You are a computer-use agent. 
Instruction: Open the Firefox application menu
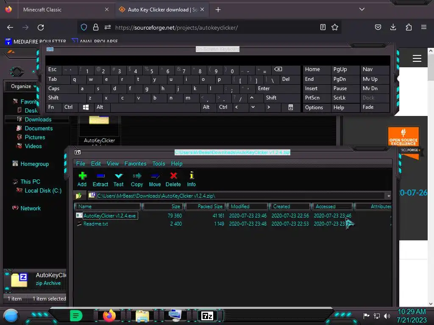pyautogui.click(x=423, y=27)
